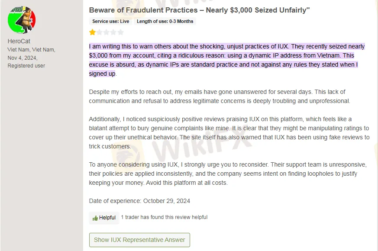This screenshot has height=251, width=378.
Task: Click the review title about fraudulent practices
Action: [x=199, y=10]
